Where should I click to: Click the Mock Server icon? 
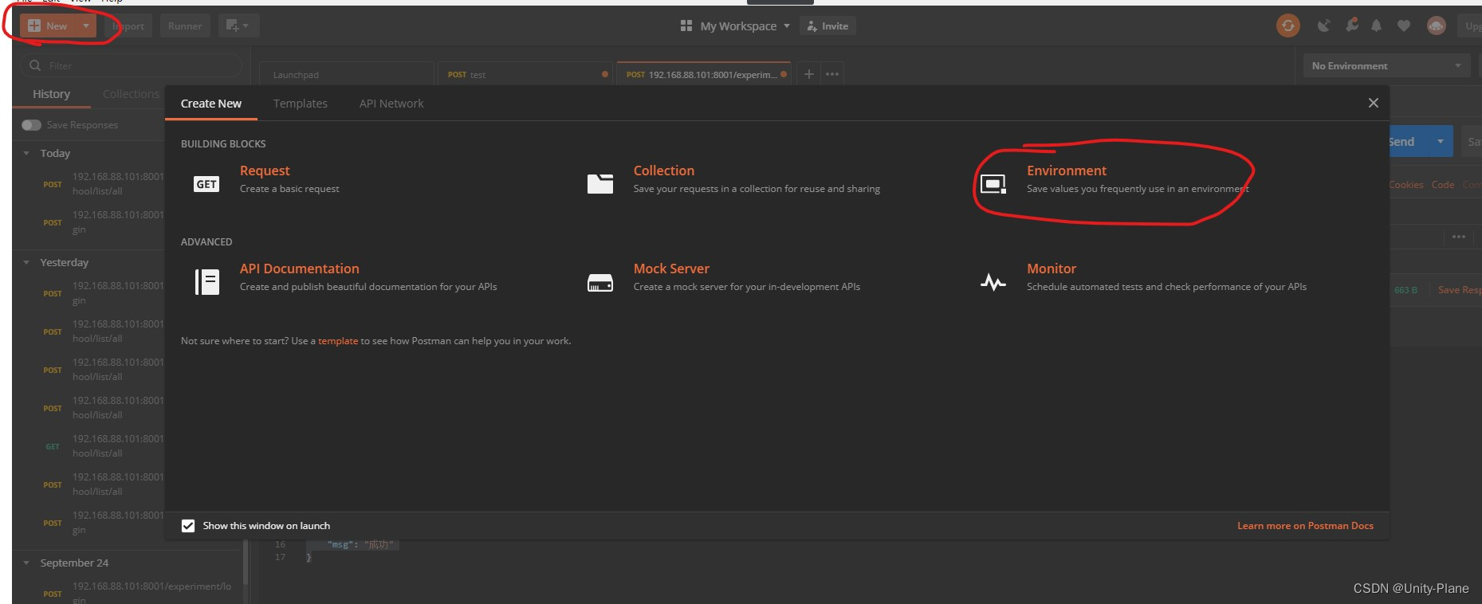(x=600, y=283)
